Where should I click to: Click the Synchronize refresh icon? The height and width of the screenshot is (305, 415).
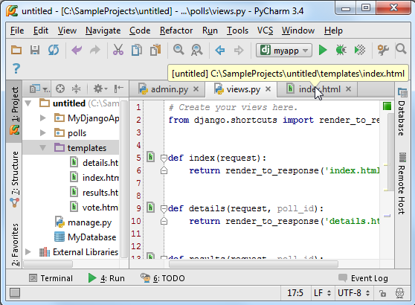click(x=54, y=50)
